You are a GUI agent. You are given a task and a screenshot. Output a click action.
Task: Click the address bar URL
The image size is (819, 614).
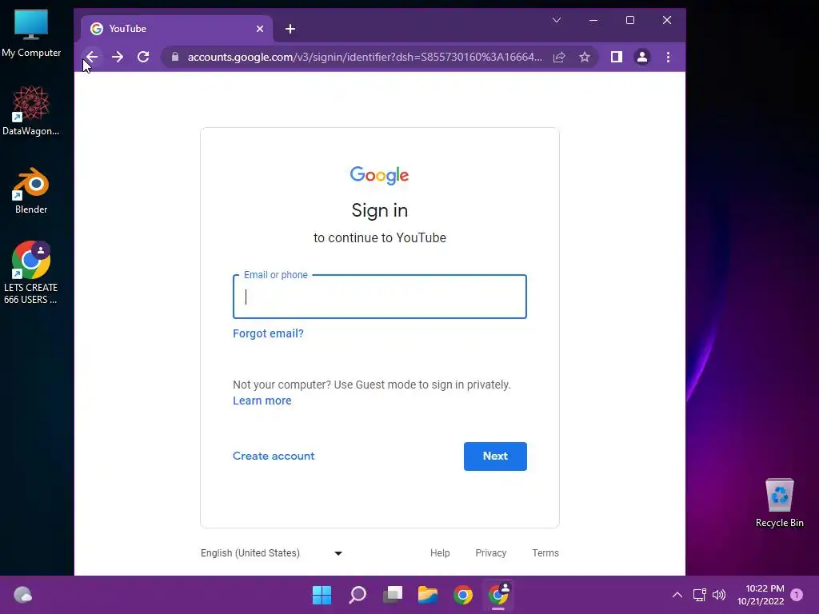click(365, 57)
